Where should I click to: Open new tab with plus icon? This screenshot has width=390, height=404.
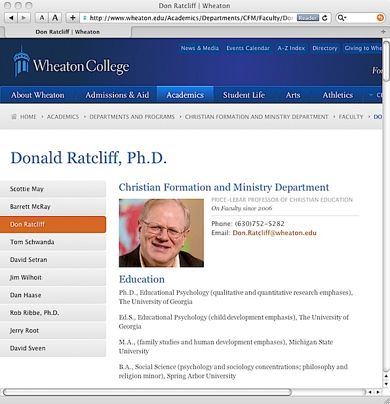383,31
